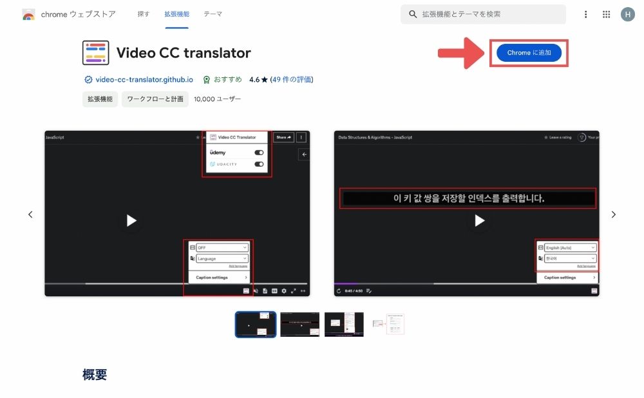Open the three-dot more options menu
644x398 pixels.
pyautogui.click(x=585, y=14)
